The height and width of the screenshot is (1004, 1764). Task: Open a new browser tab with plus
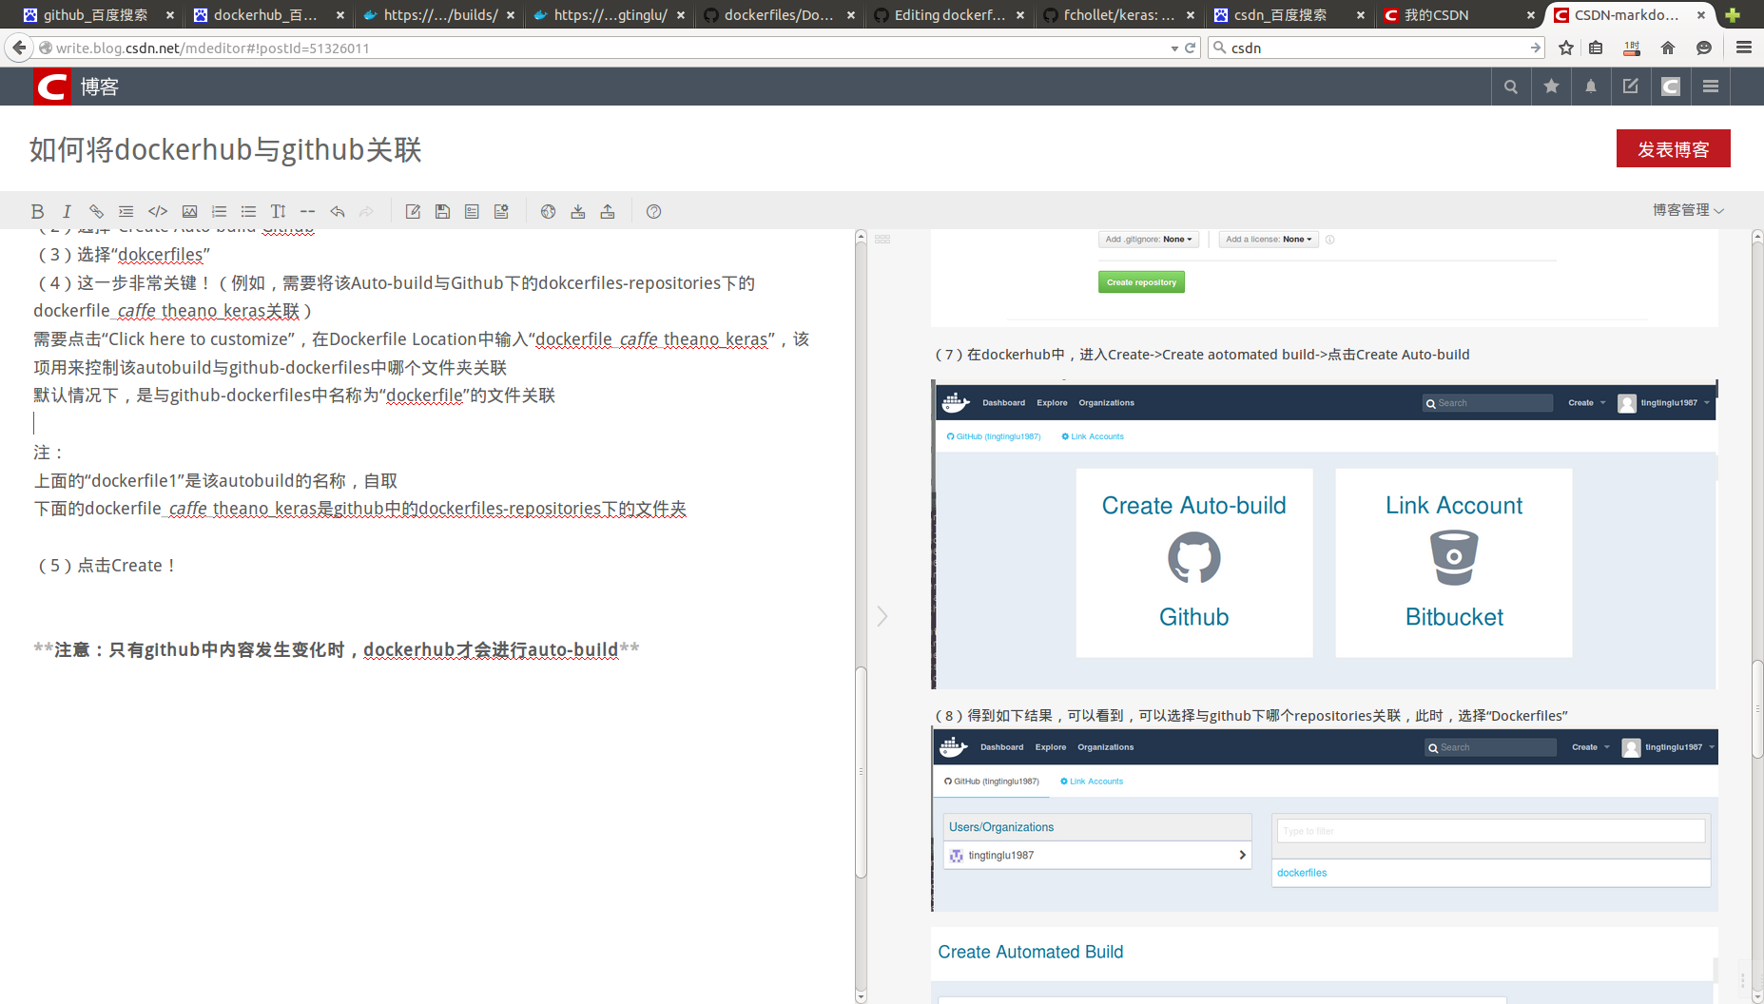(x=1733, y=15)
